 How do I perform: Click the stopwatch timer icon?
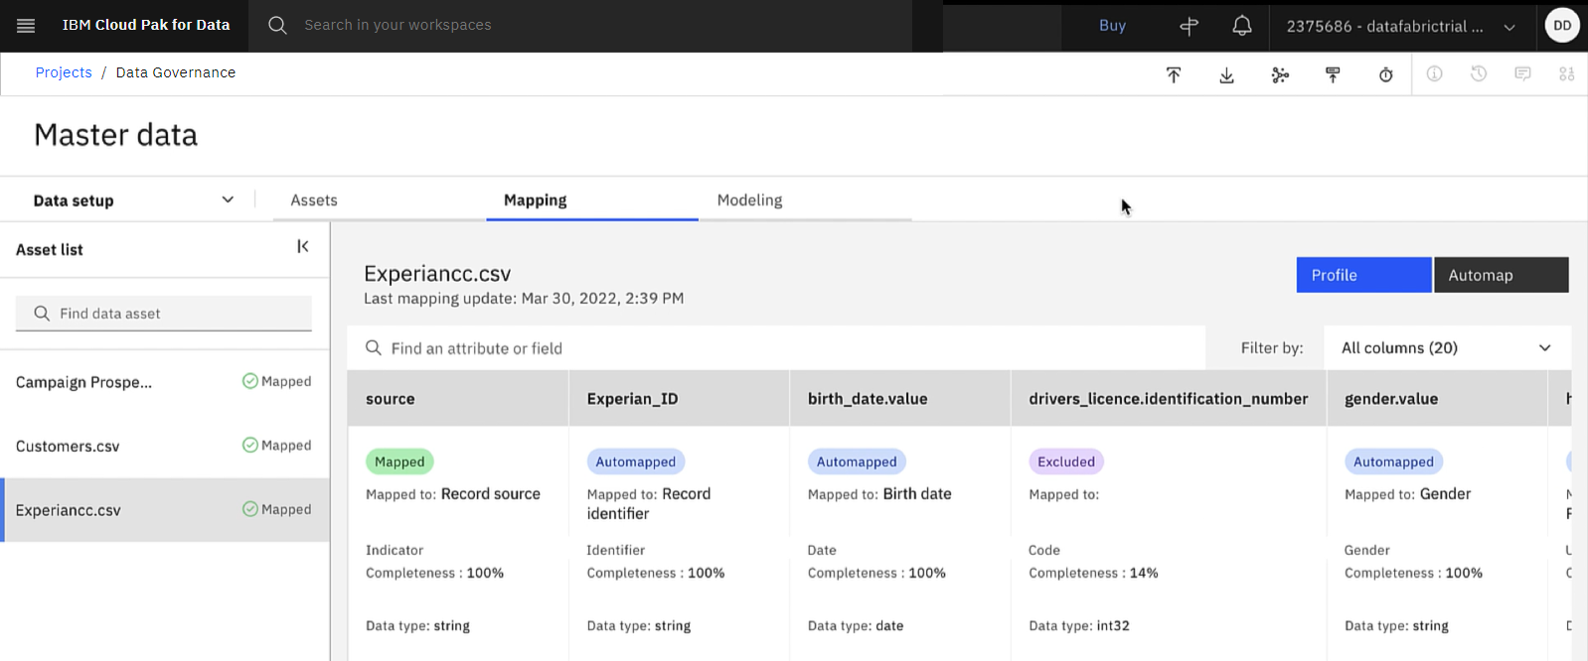tap(1386, 75)
